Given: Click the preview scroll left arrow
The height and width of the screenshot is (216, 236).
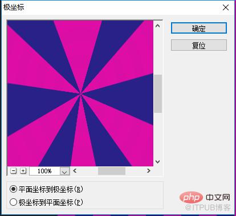Looking at the screenshot, I should point(75,170).
